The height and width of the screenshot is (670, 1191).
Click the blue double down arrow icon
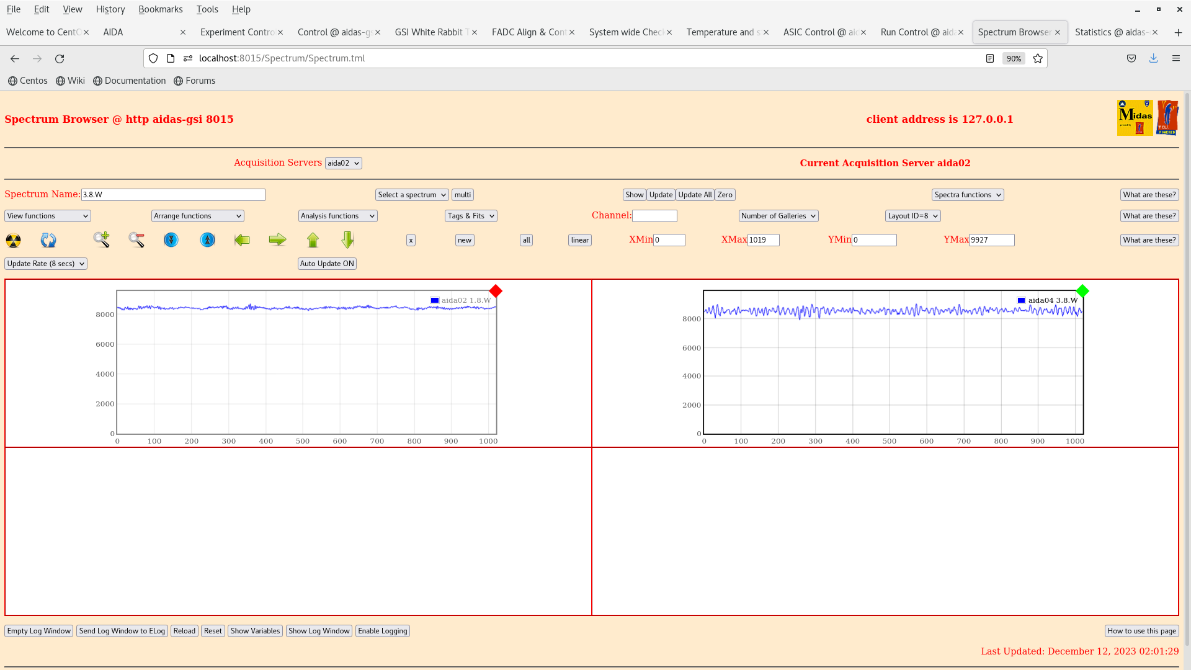(x=171, y=240)
